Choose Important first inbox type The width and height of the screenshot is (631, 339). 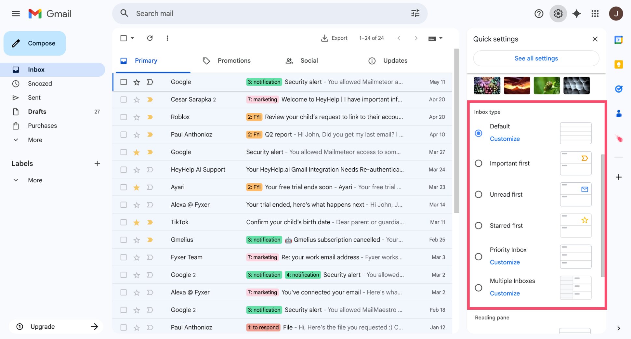click(479, 163)
